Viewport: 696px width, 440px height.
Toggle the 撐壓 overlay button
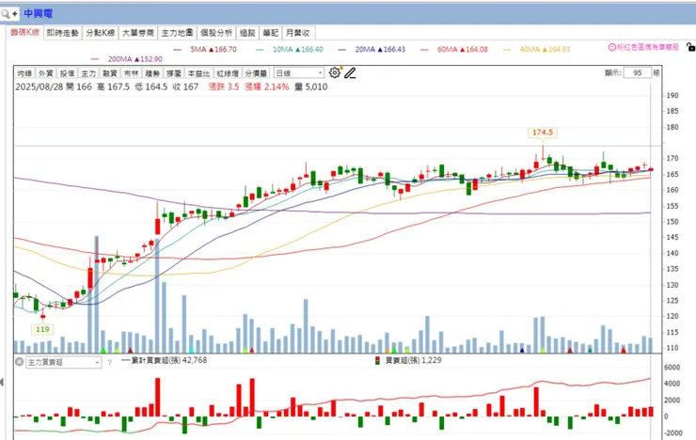[174, 73]
